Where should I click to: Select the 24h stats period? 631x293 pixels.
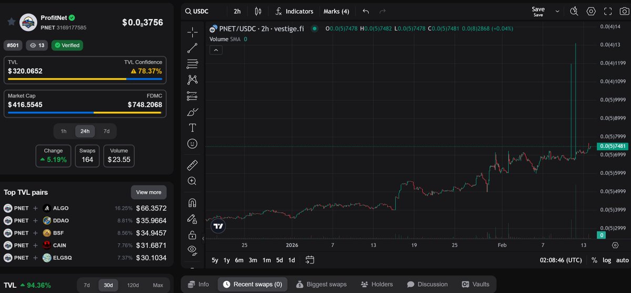pyautogui.click(x=85, y=131)
